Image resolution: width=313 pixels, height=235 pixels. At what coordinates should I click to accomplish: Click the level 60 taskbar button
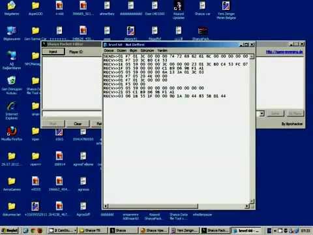[x=246, y=230]
